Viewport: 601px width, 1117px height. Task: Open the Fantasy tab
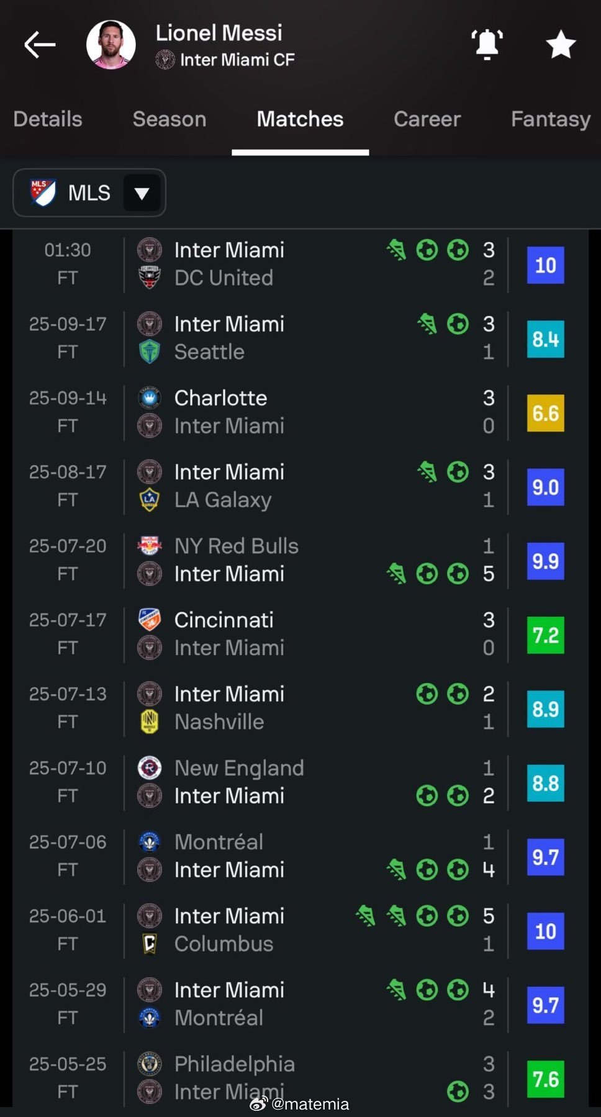click(551, 119)
